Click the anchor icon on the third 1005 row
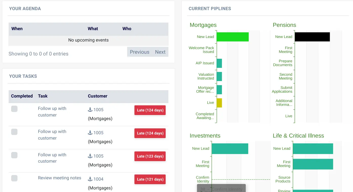The image size is (353, 192). click(x=90, y=156)
